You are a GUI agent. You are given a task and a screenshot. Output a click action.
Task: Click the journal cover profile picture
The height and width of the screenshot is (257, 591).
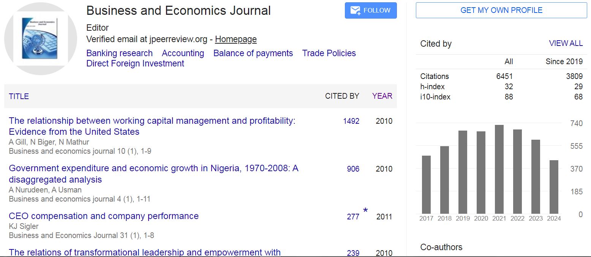coord(40,39)
